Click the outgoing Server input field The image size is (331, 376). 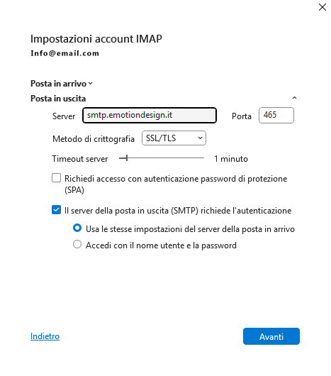point(150,116)
